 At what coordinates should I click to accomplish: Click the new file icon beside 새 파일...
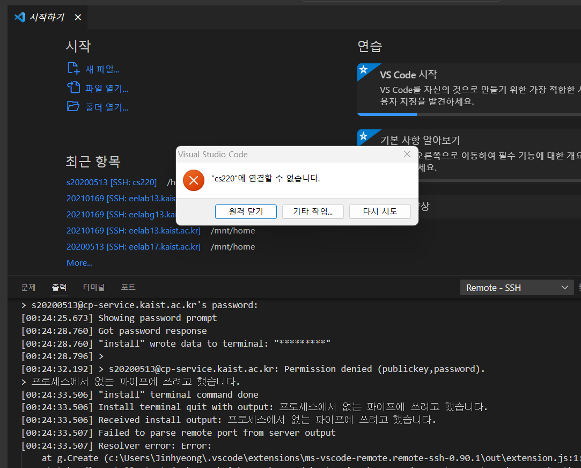(73, 69)
